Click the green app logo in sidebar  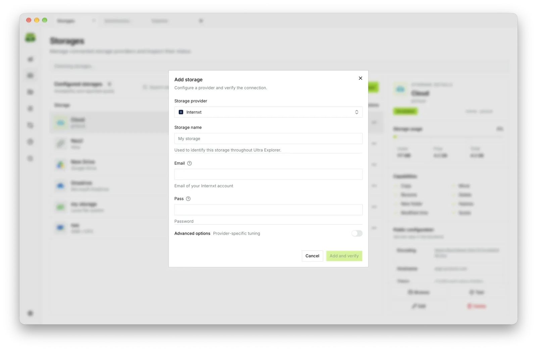[x=30, y=38]
